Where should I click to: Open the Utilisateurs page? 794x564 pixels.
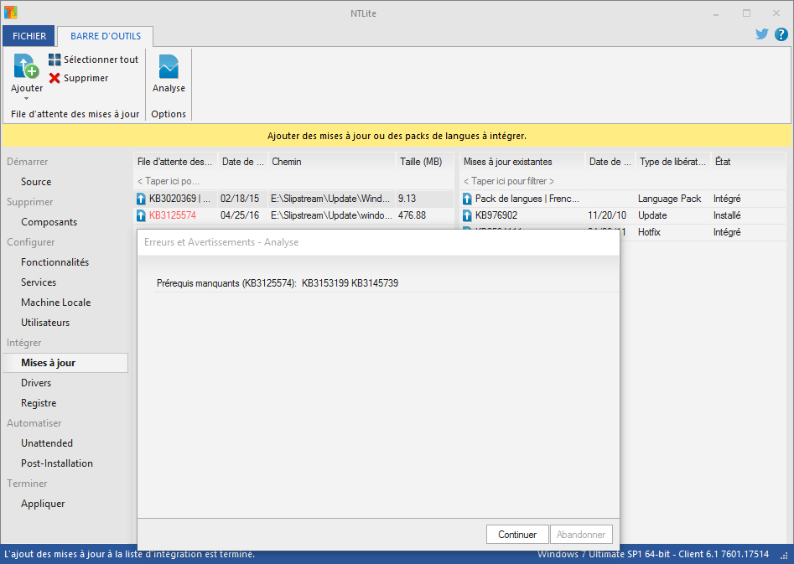45,323
